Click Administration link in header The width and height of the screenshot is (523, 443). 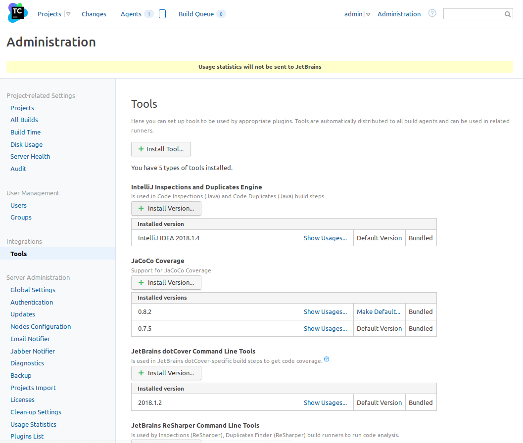(x=399, y=14)
